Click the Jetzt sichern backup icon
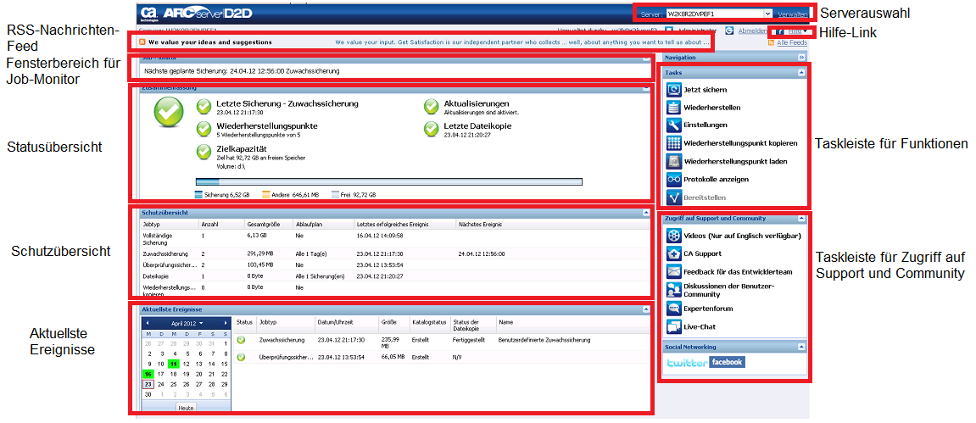Image resolution: width=976 pixels, height=423 pixels. (x=674, y=90)
